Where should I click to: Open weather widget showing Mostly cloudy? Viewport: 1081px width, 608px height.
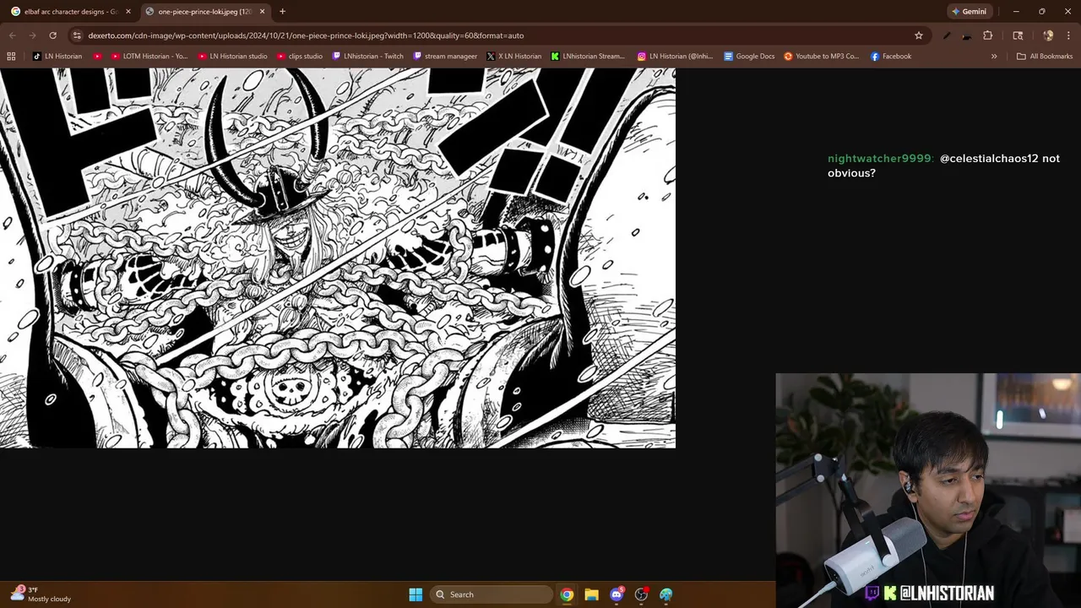(x=42, y=594)
